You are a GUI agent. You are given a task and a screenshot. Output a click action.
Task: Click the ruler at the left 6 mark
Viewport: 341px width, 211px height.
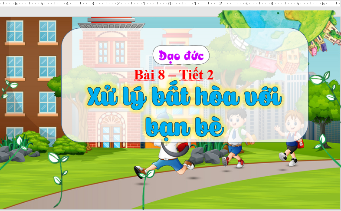point(16,3)
